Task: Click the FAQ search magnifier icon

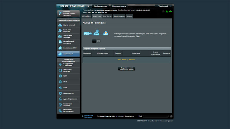Action: pyautogui.click(x=171, y=116)
